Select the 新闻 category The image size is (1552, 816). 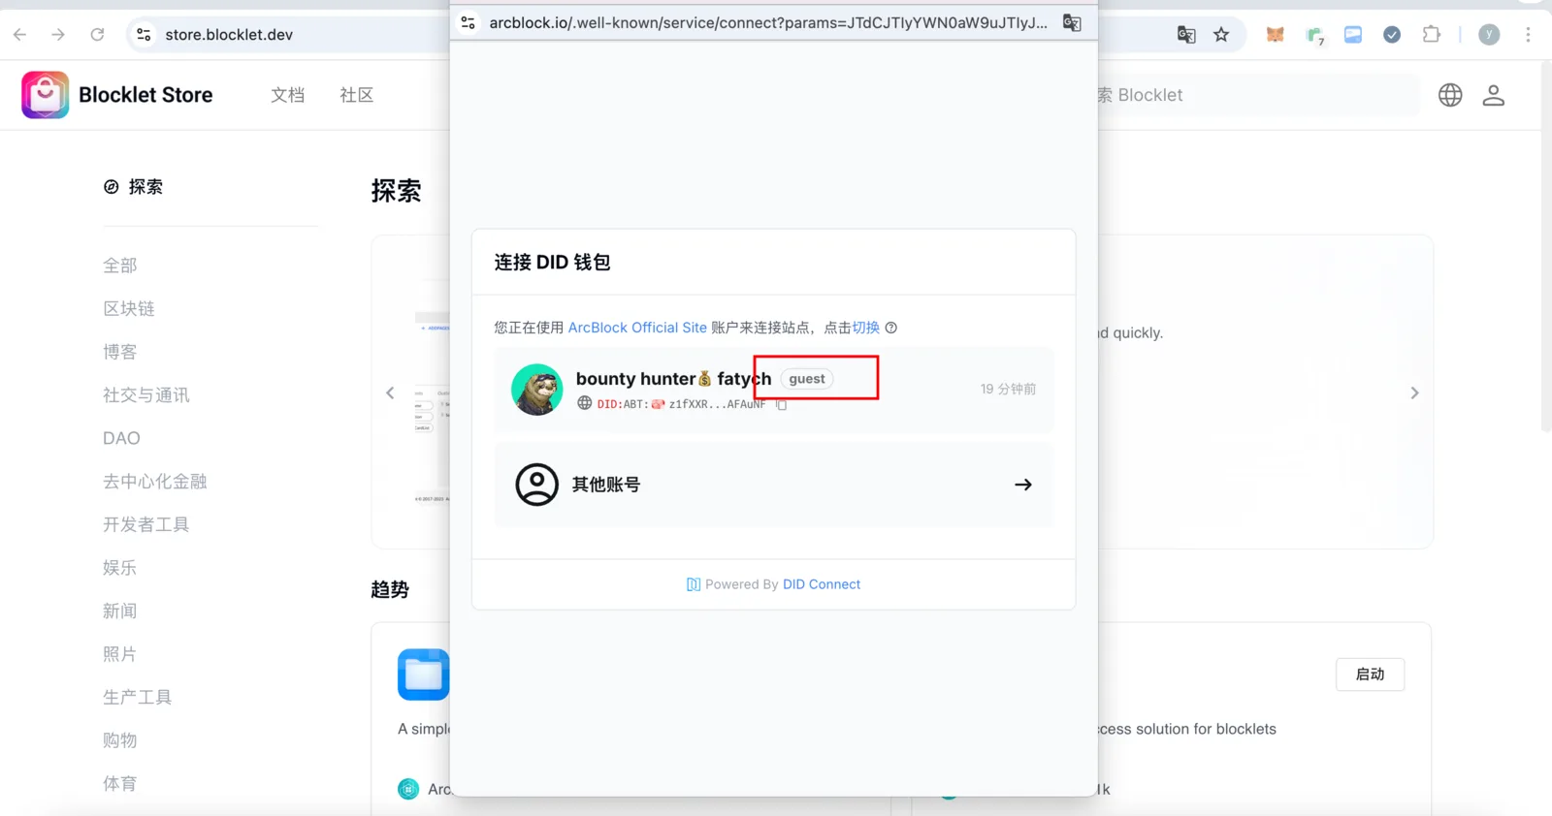pyautogui.click(x=120, y=611)
